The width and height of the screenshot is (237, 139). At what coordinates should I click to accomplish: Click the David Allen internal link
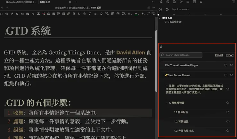click(x=130, y=52)
